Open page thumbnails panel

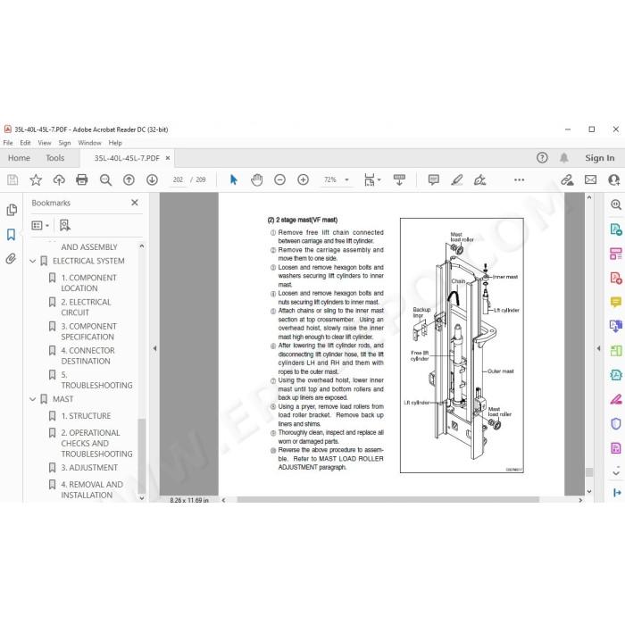12,210
